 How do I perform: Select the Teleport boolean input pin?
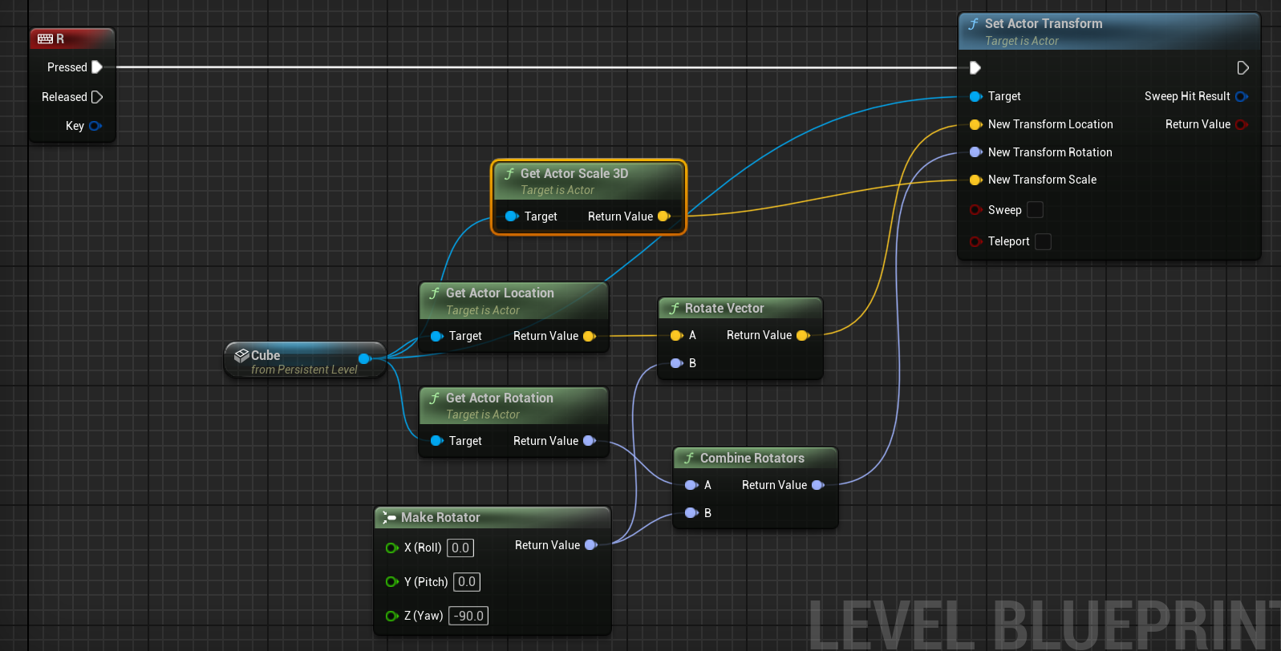point(976,241)
